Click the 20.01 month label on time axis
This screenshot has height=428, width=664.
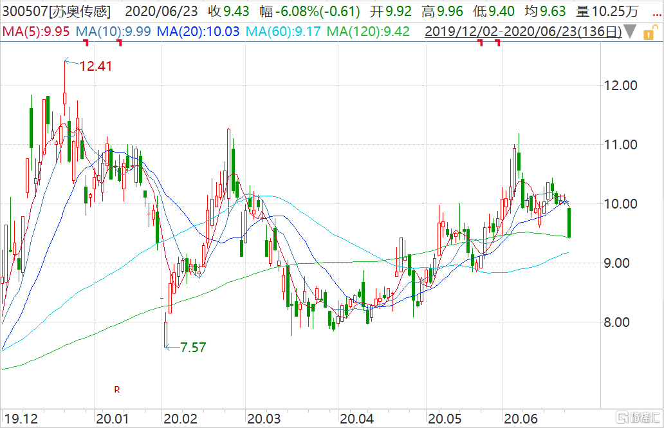tap(112, 419)
